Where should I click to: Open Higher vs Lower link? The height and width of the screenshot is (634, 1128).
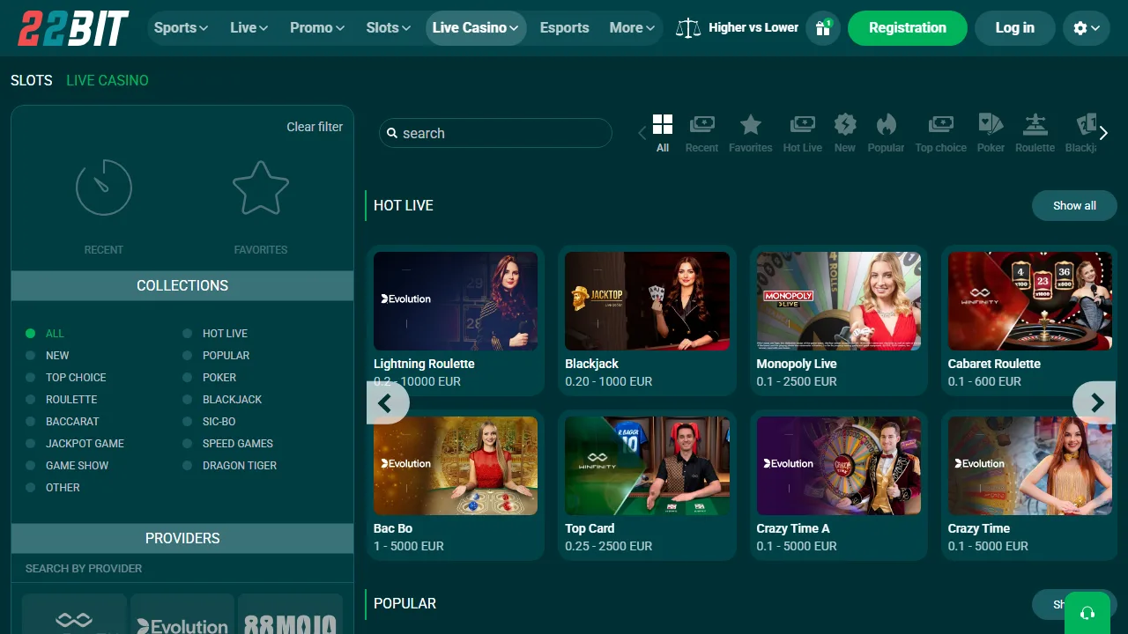753,28
